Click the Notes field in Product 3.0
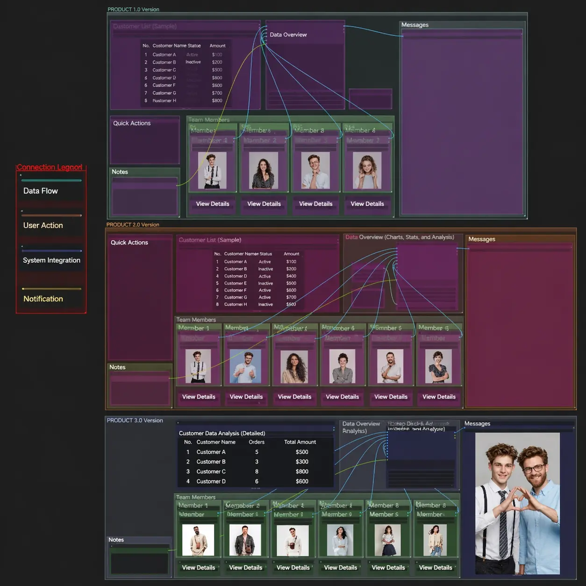 coord(139,560)
